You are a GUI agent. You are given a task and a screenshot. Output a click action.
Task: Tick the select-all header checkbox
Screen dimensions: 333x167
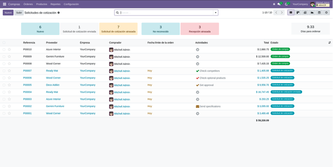[4, 43]
